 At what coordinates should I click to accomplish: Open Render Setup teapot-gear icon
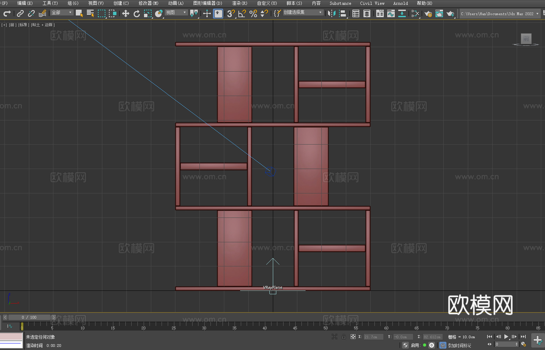click(428, 13)
